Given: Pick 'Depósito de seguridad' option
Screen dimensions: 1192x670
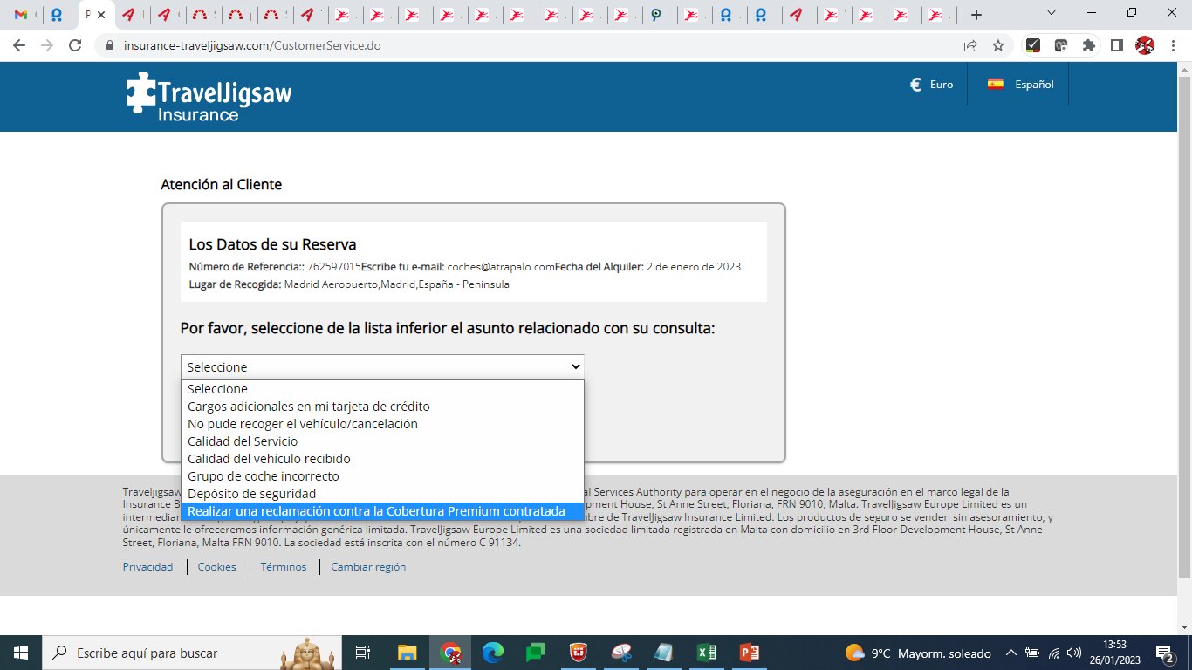Looking at the screenshot, I should pyautogui.click(x=382, y=494).
